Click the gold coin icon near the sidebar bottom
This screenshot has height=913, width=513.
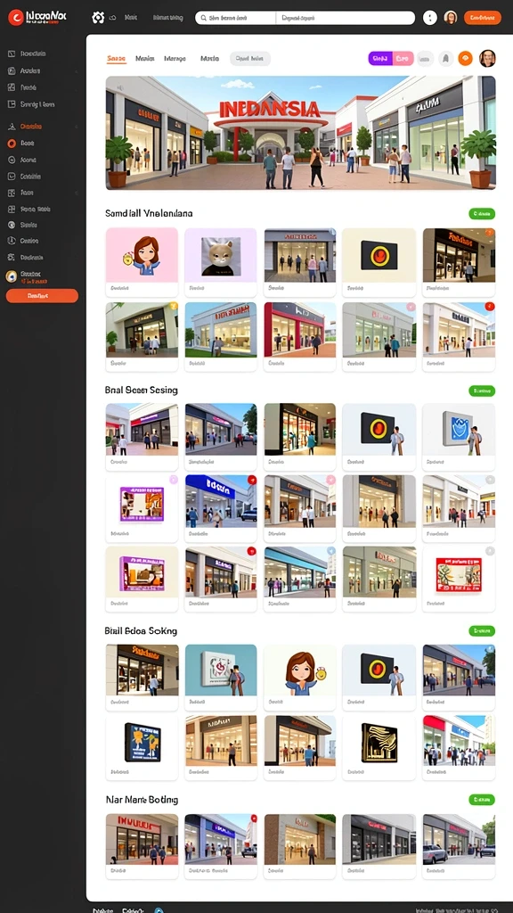tap(11, 276)
